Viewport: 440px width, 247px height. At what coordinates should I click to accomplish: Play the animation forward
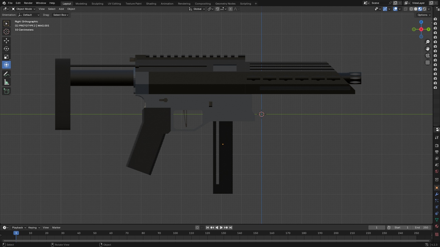tap(221, 227)
